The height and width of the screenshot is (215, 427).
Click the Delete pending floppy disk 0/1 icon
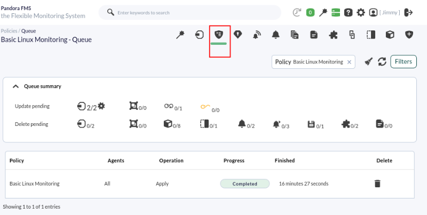[311, 124]
